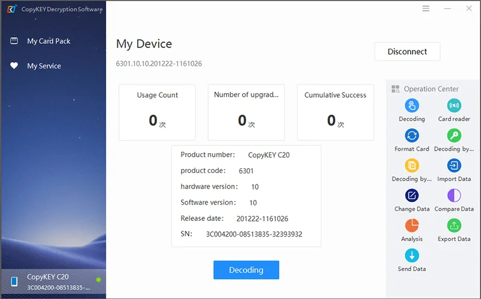
Task: Open the Decoding operation icon
Action: click(x=412, y=106)
